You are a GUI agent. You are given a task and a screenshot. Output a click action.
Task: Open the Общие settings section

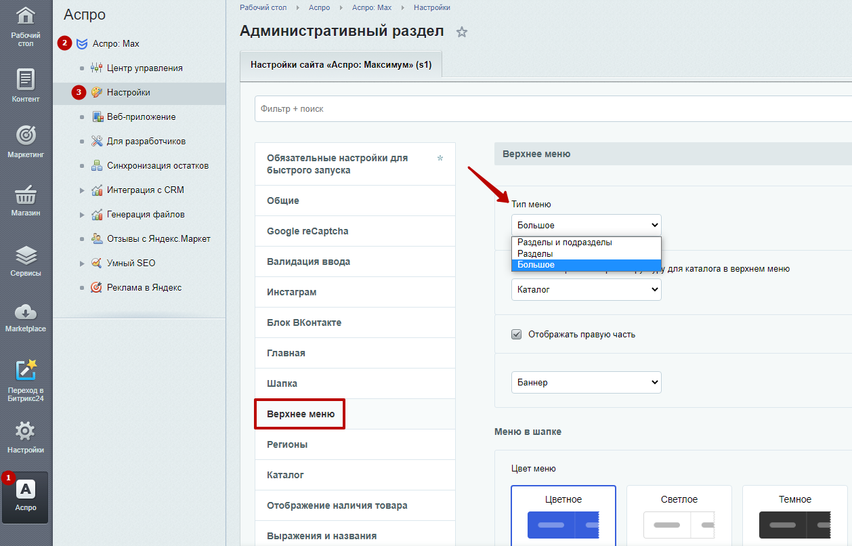[355, 201]
